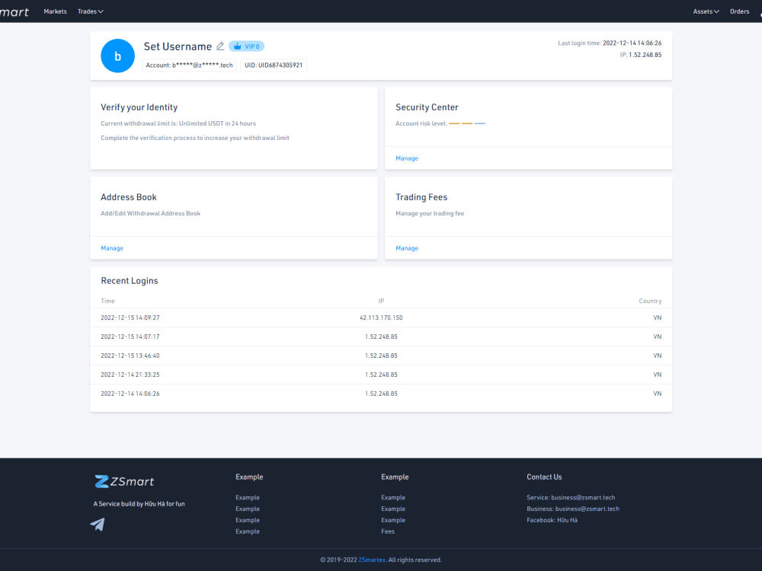Click the ZSmart logo in the footer

(124, 482)
